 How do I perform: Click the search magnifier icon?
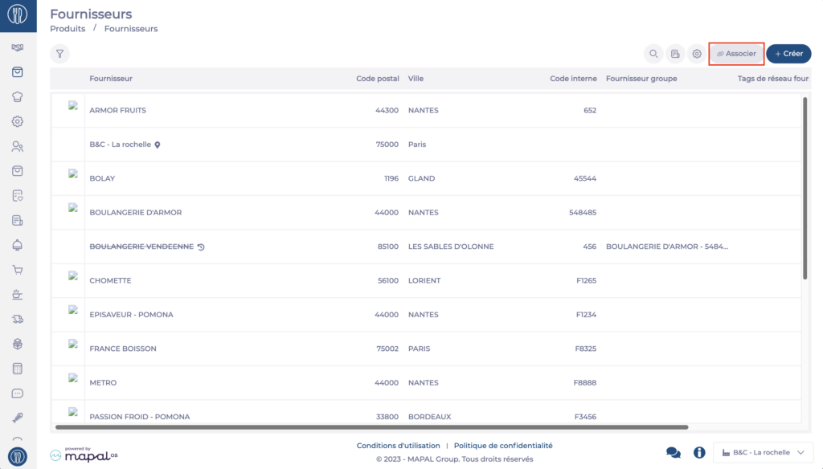point(653,54)
